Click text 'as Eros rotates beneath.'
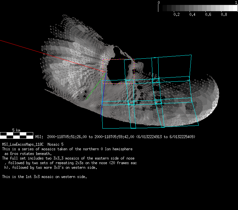This screenshot has width=238, height=210. tap(28, 154)
